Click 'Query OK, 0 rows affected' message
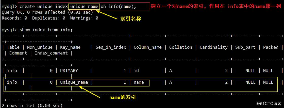The width and height of the screenshot is (284, 108). (x=33, y=12)
